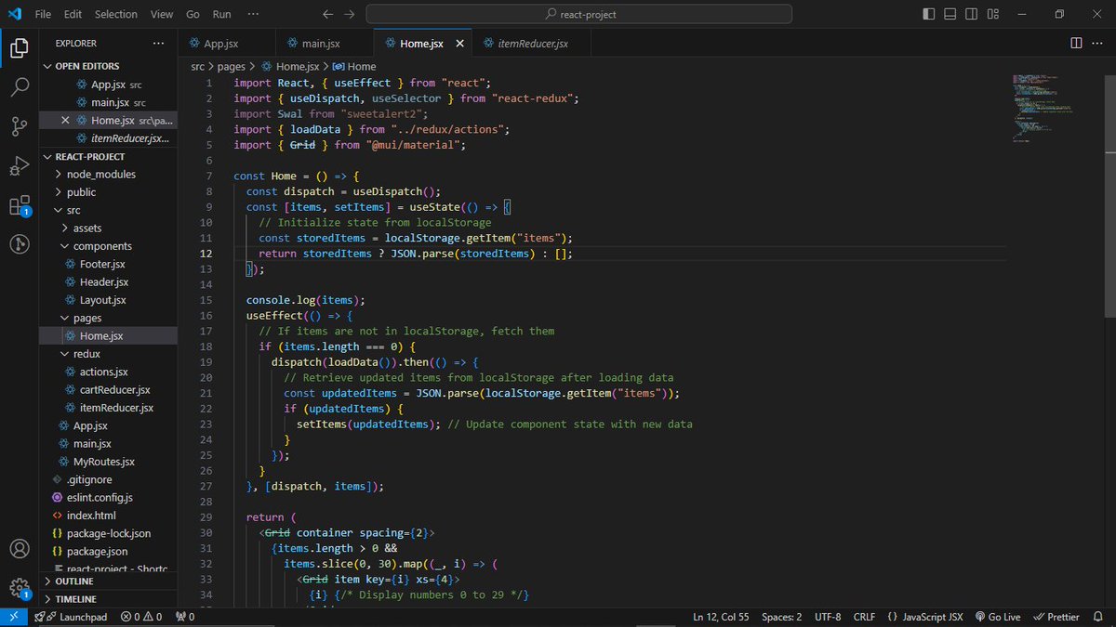Click the Explorer more actions ellipsis
1116x627 pixels.
pyautogui.click(x=159, y=43)
